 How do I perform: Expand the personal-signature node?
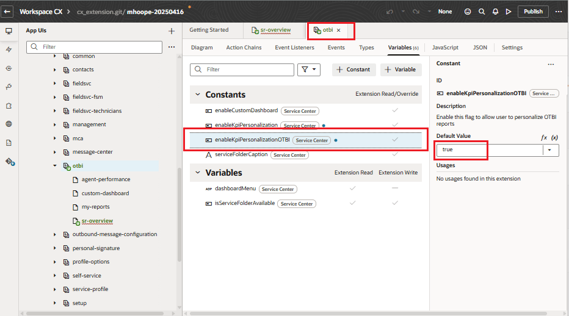(55, 248)
